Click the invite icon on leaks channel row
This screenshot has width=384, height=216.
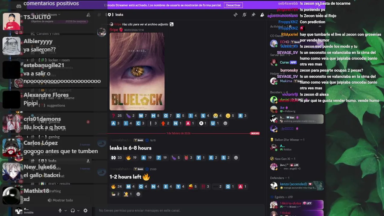click(88, 161)
